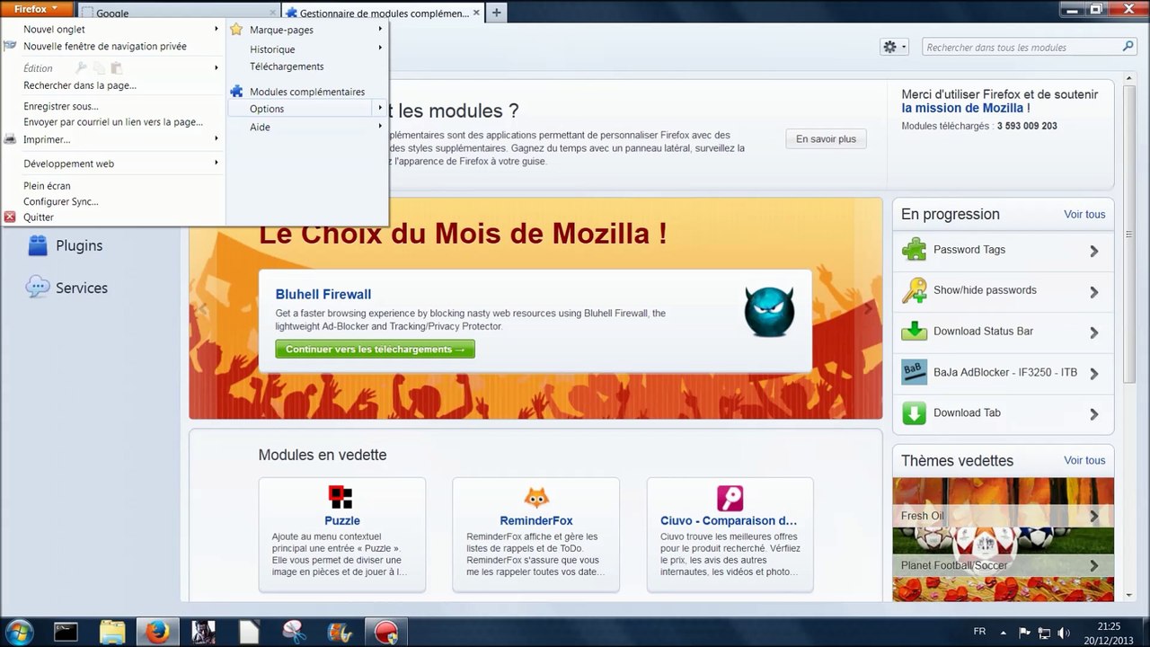Open Voir tous in Thèmes vedettes
This screenshot has width=1150, height=647.
click(1084, 461)
